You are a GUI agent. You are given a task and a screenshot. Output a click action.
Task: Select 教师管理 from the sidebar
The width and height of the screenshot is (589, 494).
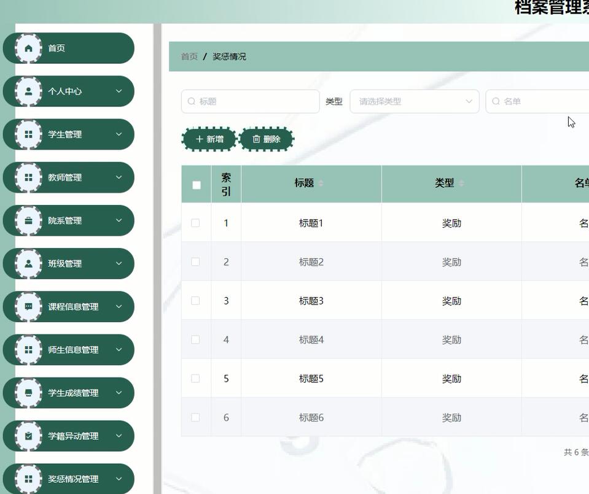(x=68, y=177)
